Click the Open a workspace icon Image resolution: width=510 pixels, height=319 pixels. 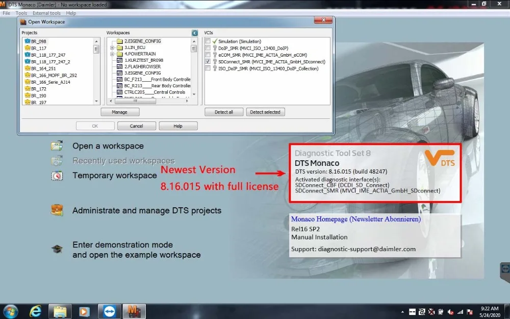tap(57, 145)
